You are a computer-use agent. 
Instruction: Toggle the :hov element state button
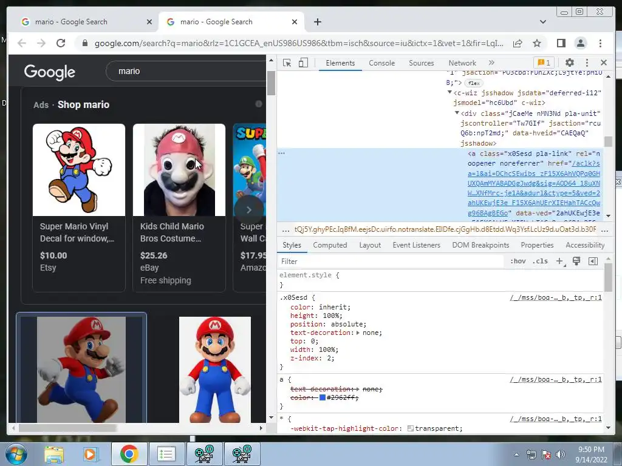point(518,261)
